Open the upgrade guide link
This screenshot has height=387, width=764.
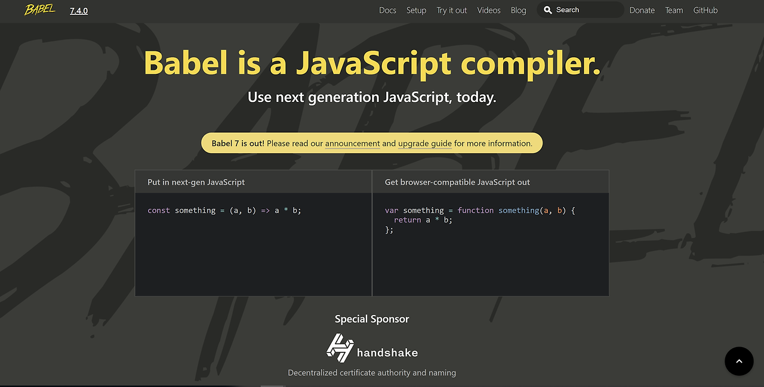[x=425, y=144]
